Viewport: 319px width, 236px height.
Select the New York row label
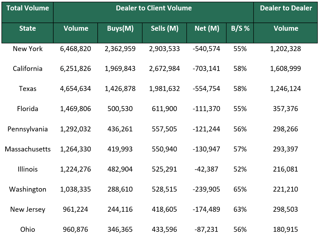(27, 49)
